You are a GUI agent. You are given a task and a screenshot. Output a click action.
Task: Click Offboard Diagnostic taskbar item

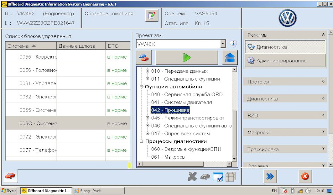pyautogui.click(x=46, y=191)
